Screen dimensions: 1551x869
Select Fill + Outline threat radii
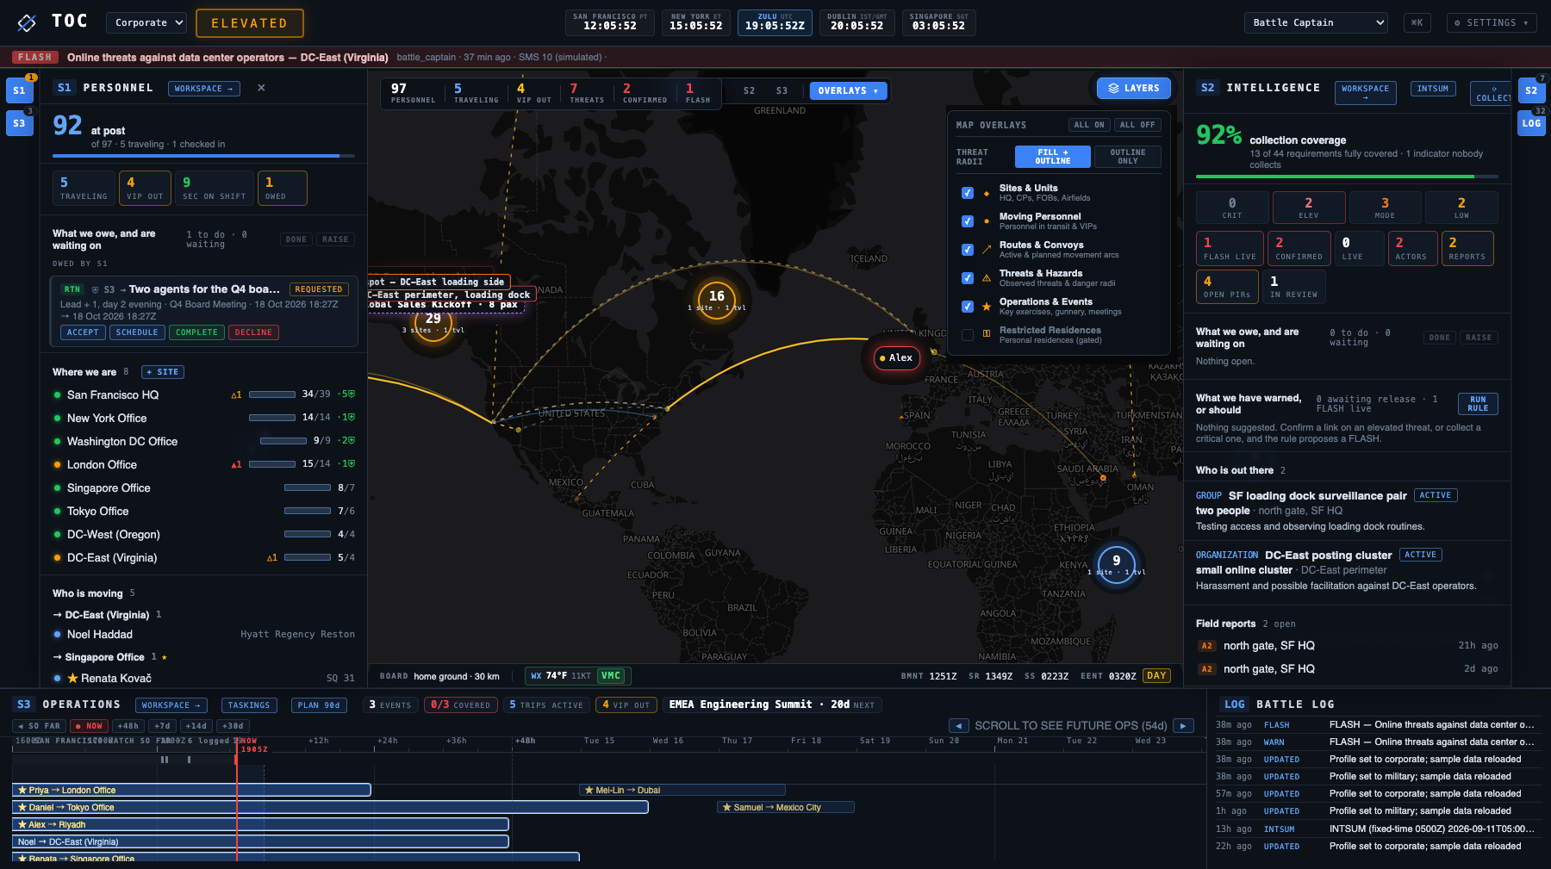[1052, 157]
